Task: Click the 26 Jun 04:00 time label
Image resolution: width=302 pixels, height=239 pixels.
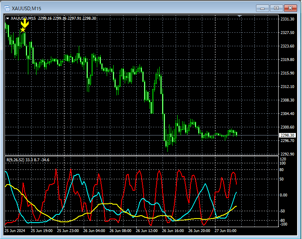Action: 94,231
